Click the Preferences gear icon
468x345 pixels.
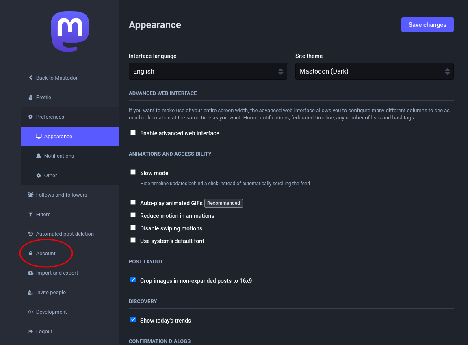click(x=30, y=117)
